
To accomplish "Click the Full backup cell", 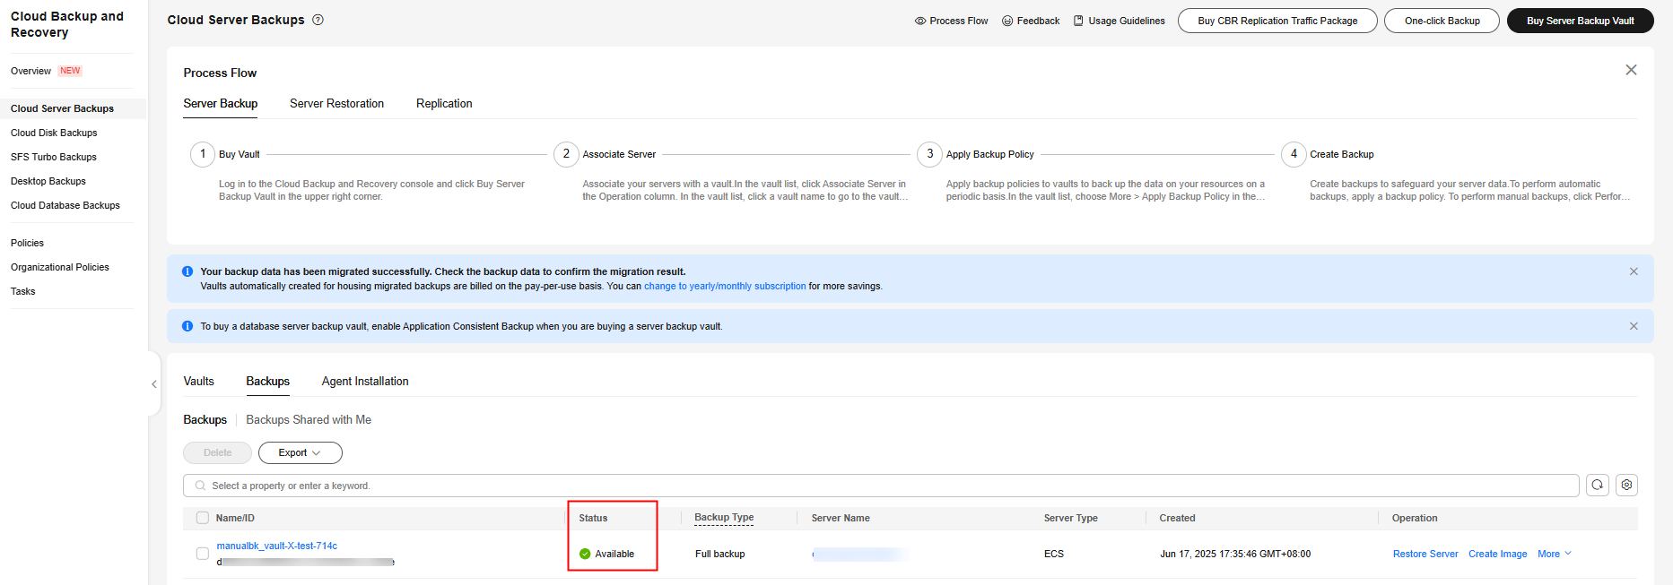I will tap(719, 554).
